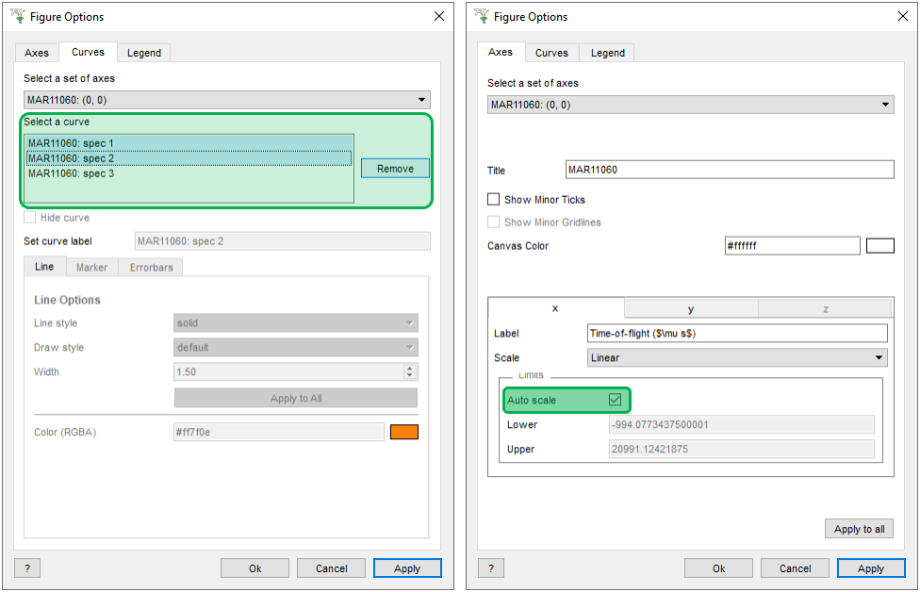
Task: Click into the Title field containing MAR11060
Action: (x=729, y=171)
